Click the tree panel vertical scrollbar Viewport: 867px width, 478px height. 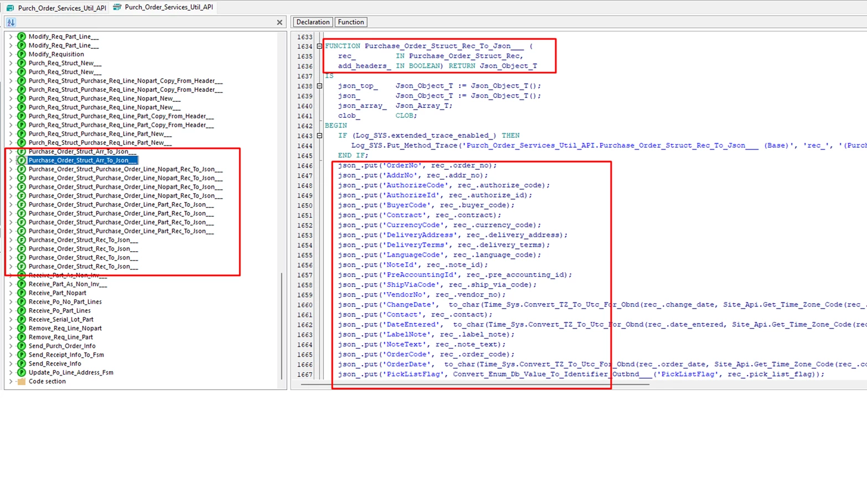pos(282,326)
